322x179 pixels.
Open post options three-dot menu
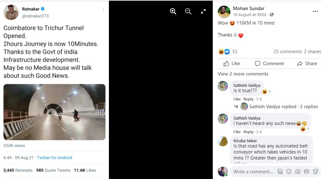point(315,11)
